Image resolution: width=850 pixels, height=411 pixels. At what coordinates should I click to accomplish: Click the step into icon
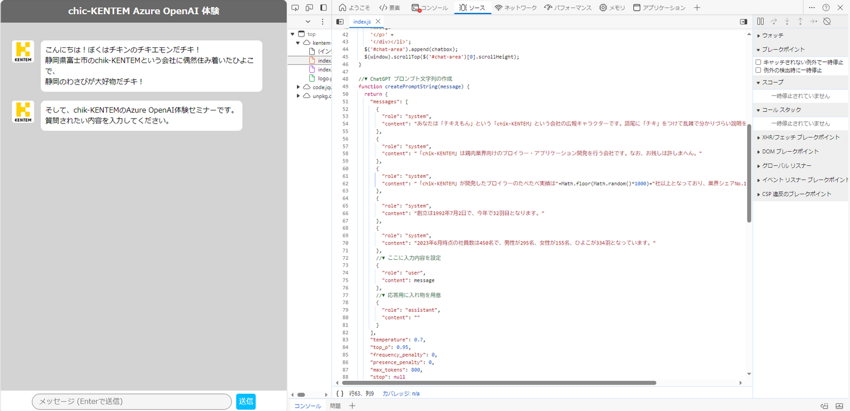tap(787, 21)
